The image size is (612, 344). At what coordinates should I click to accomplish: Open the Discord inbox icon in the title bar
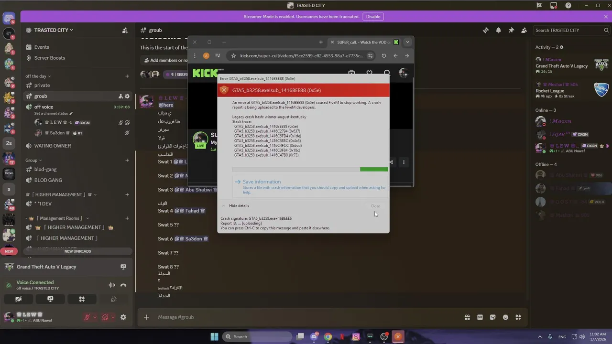click(x=554, y=5)
